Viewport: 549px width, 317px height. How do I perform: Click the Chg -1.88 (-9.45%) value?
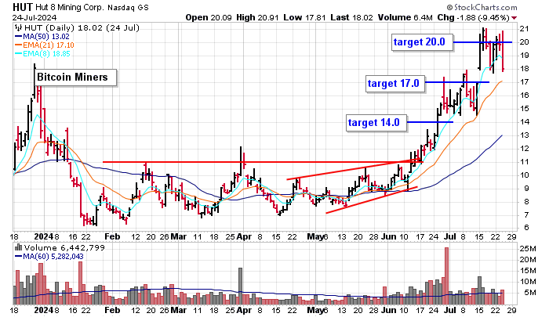pos(473,17)
